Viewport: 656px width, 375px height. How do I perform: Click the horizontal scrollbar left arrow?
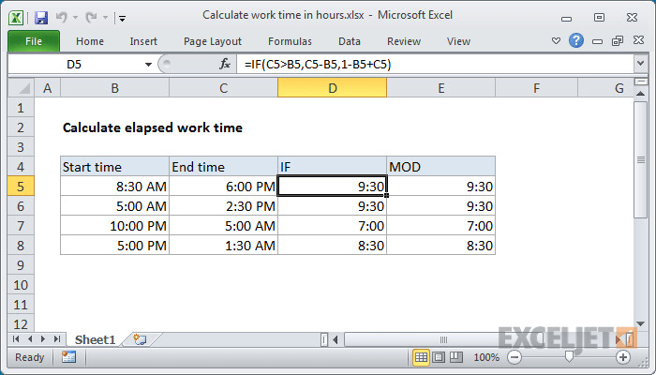point(335,339)
